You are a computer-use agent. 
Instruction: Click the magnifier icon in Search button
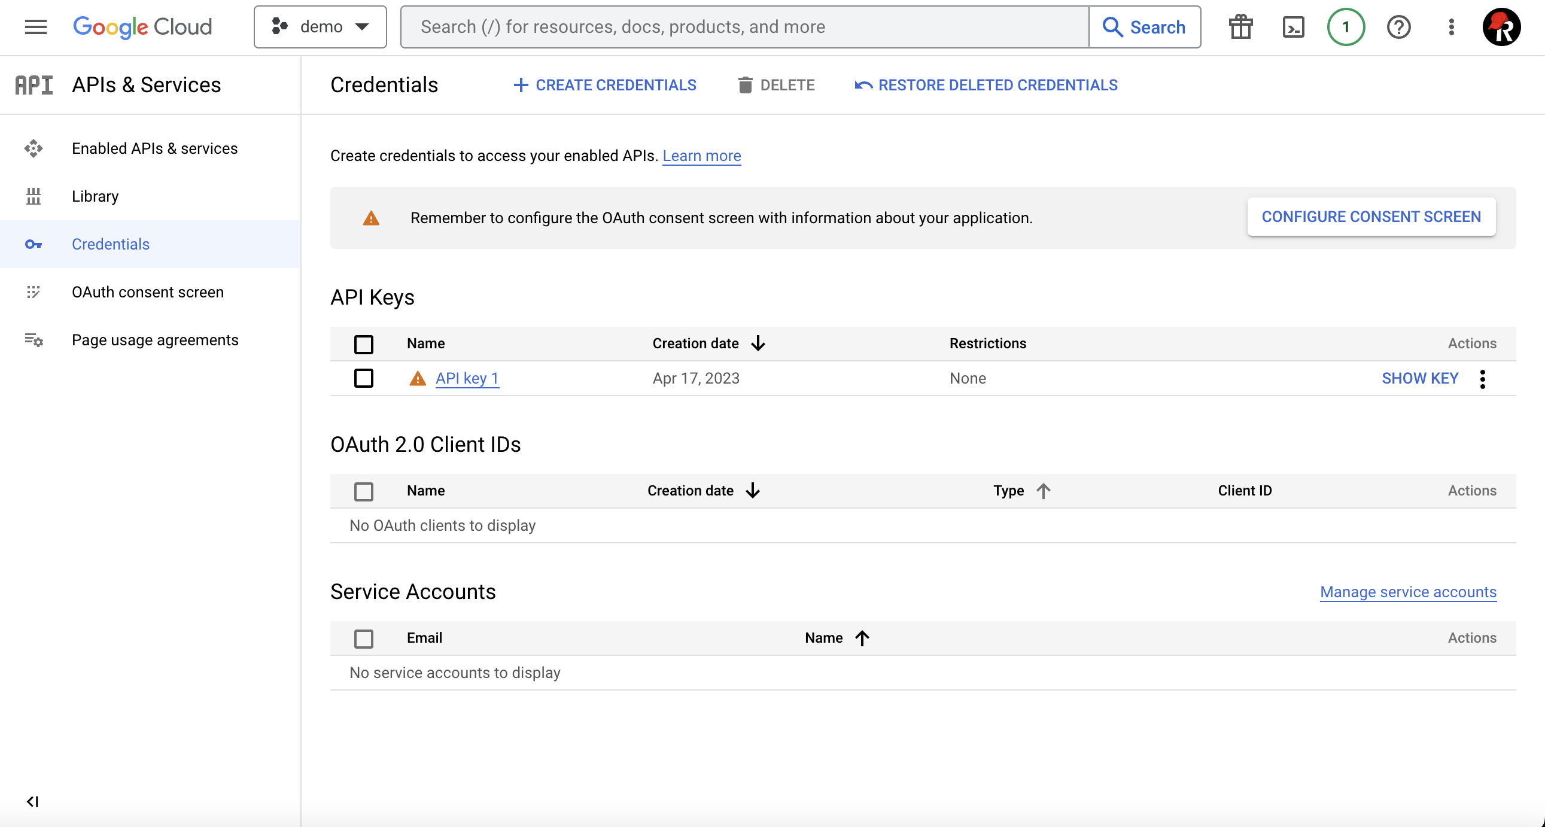1112,27
